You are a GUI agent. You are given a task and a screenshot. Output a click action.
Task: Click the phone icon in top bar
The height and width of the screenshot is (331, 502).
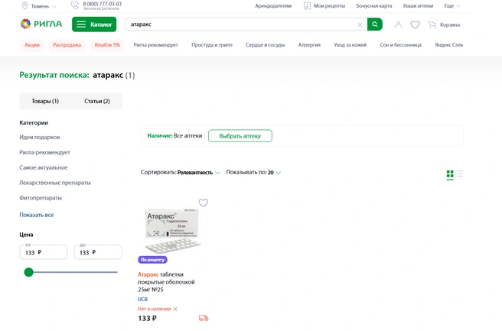click(74, 5)
